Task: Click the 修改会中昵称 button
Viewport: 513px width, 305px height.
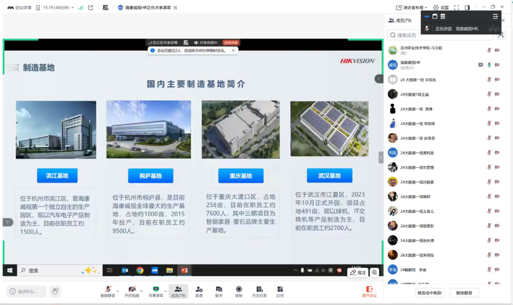Action: (430, 293)
